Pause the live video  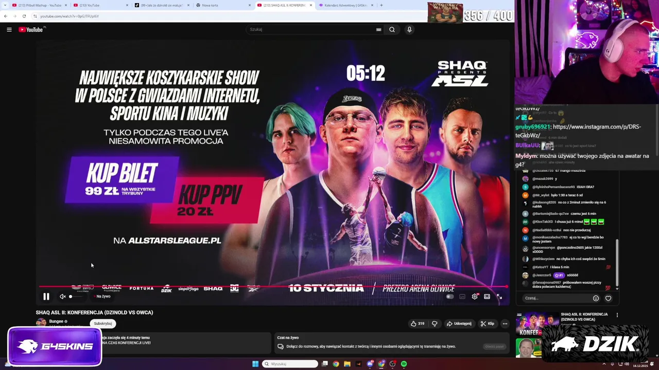(46, 297)
